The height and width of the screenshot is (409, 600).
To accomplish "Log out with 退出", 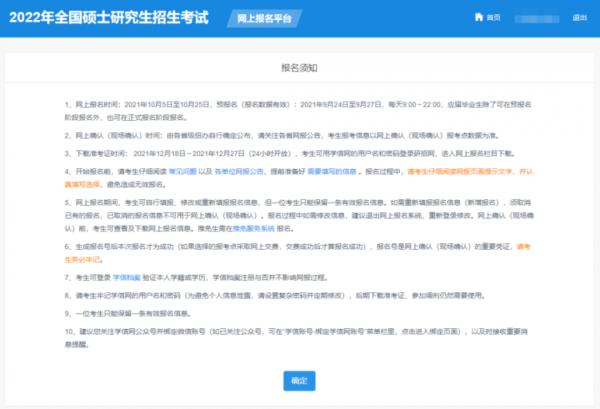I will click(x=579, y=18).
